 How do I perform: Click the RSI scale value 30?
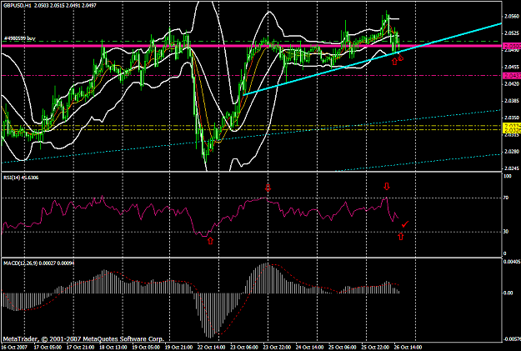[506, 232]
